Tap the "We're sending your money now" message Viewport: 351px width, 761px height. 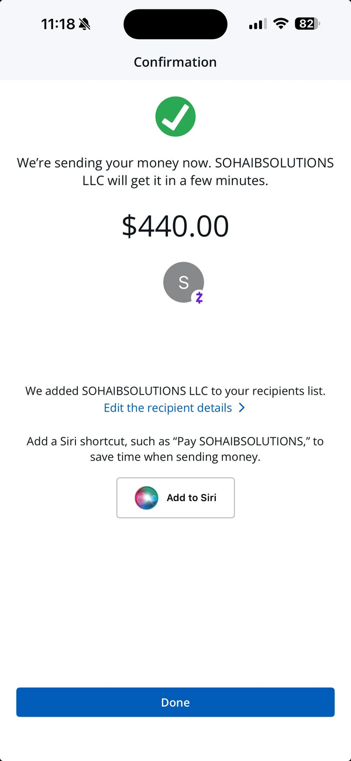175,172
